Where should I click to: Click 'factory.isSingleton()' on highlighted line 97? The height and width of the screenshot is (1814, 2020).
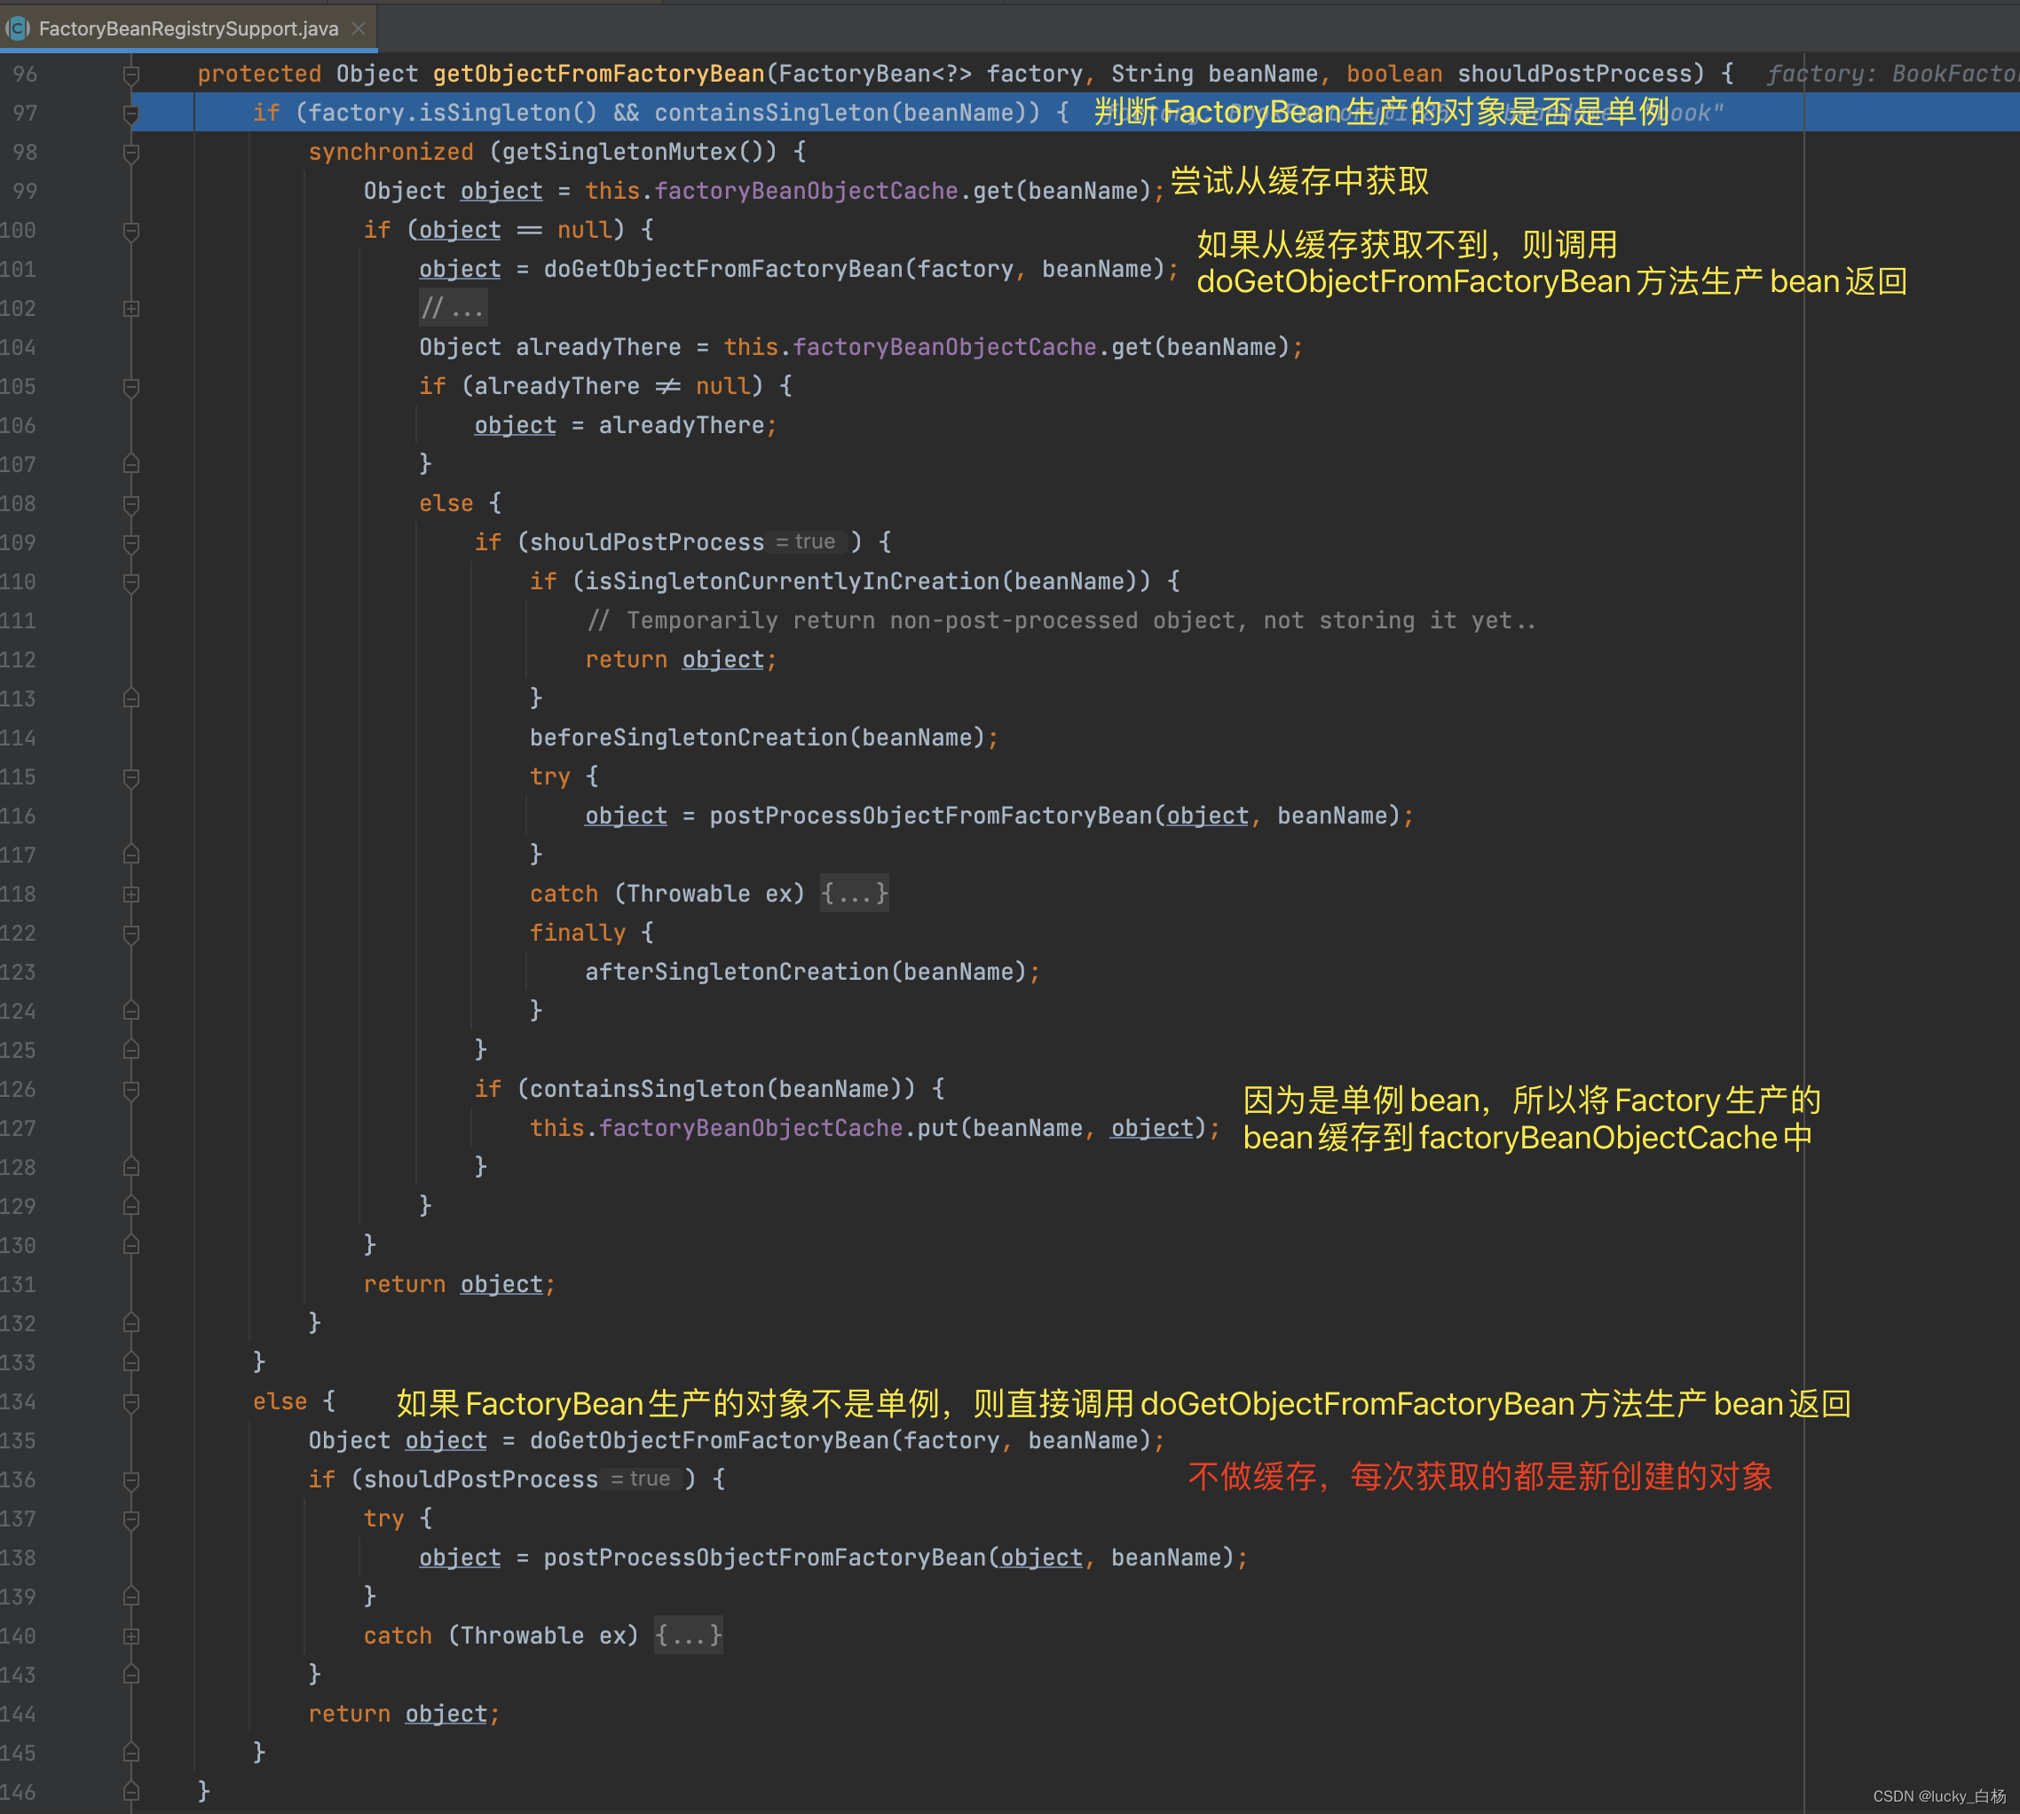(454, 113)
